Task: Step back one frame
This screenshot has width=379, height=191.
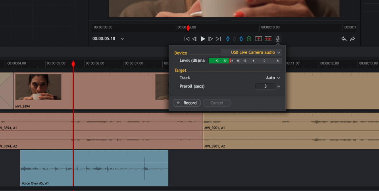Action: tap(195, 39)
